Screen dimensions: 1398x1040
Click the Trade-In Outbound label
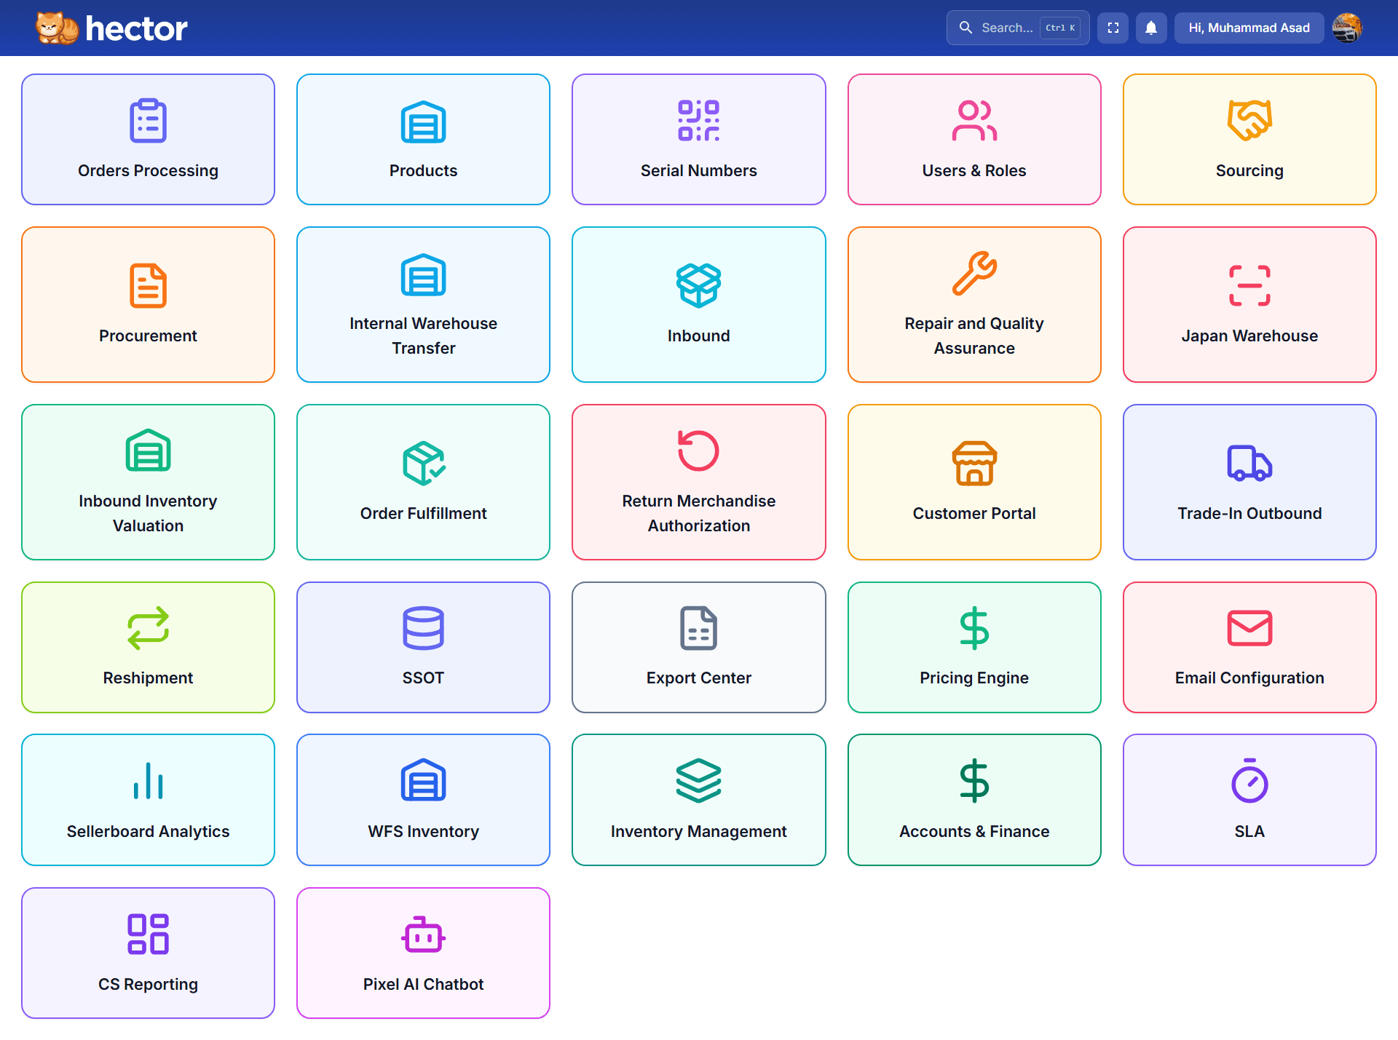[x=1249, y=513]
